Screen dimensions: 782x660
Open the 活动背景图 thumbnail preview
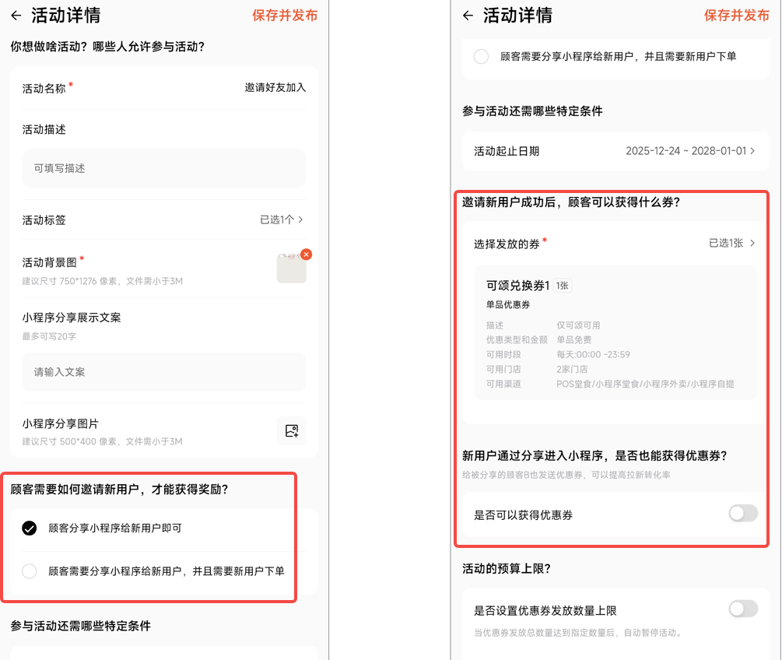(x=290, y=269)
